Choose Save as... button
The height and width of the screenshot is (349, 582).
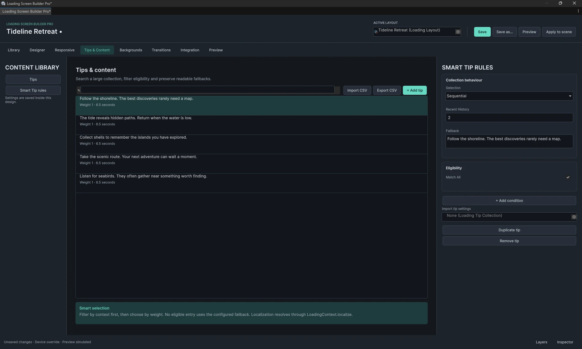(x=504, y=32)
